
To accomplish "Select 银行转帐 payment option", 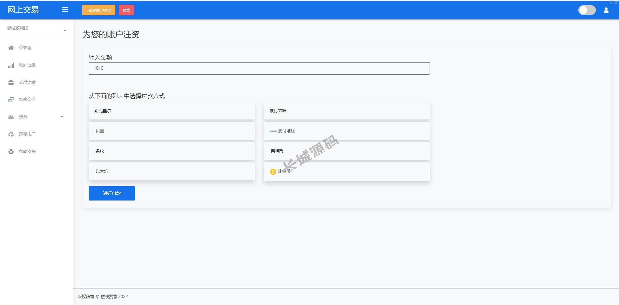I will (347, 111).
